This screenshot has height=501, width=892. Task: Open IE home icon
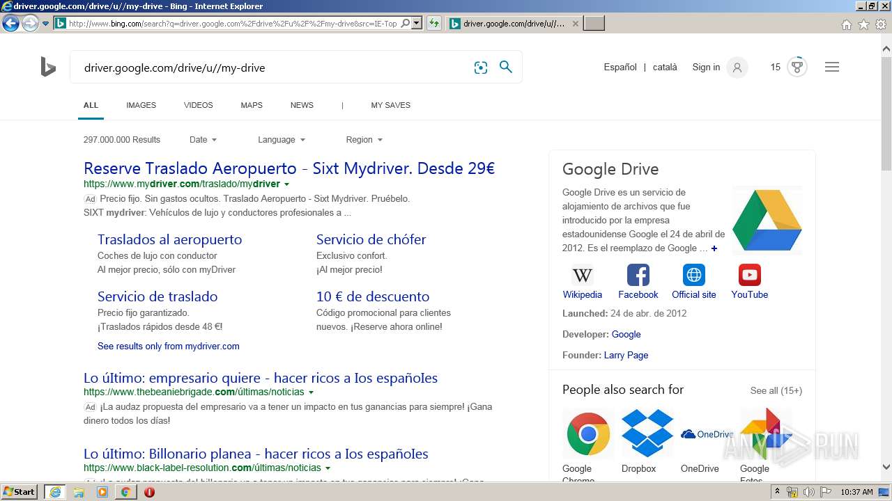[x=846, y=24]
